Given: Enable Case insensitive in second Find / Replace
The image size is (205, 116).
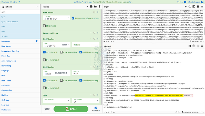Looking at the screenshot, I should click(61, 80).
